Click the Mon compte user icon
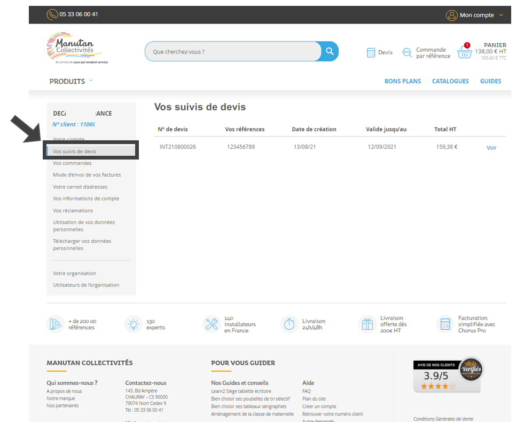 [452, 15]
